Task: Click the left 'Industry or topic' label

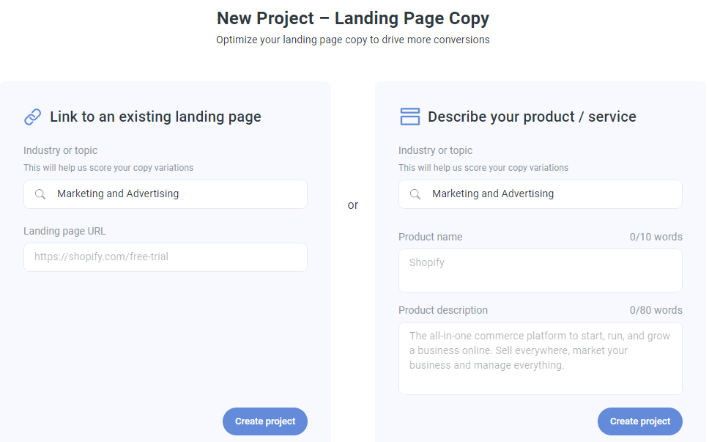Action: pos(61,150)
